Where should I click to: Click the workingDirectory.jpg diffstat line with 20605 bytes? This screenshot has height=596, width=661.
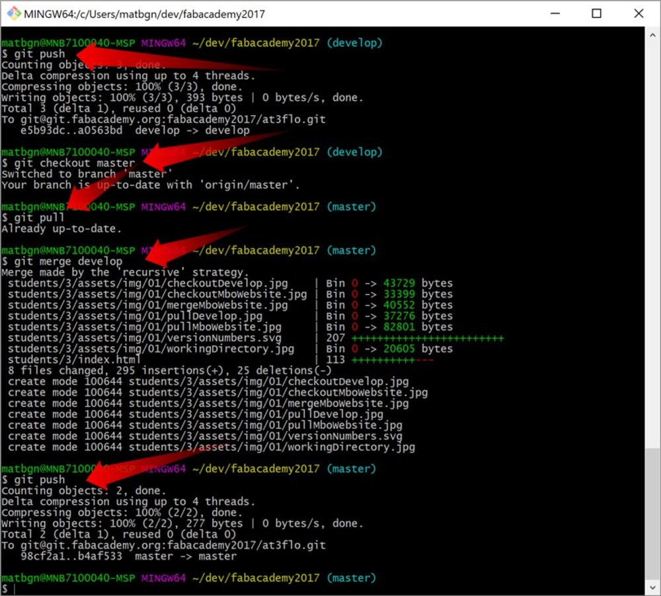[230, 349]
